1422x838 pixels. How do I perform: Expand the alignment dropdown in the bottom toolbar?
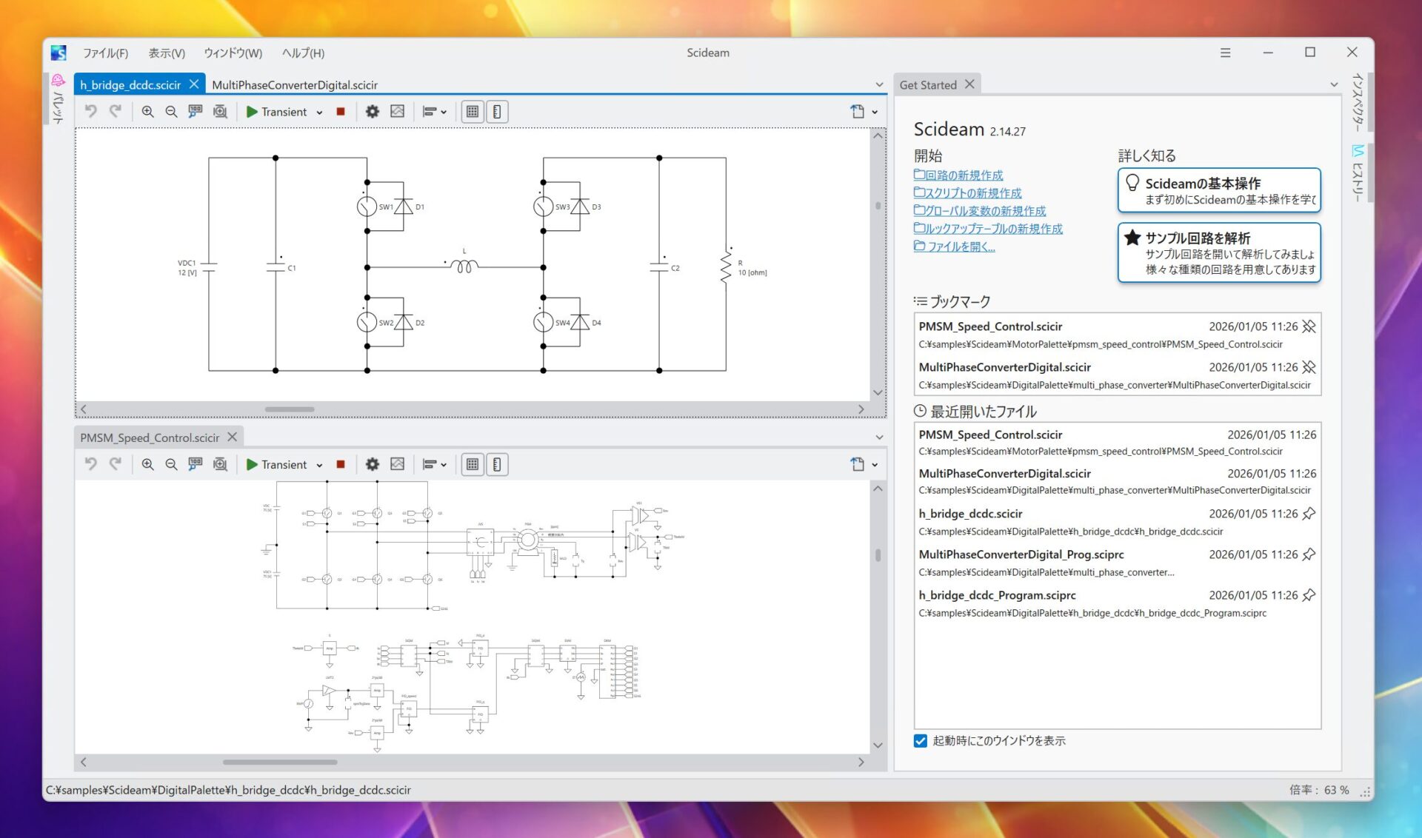pos(443,465)
